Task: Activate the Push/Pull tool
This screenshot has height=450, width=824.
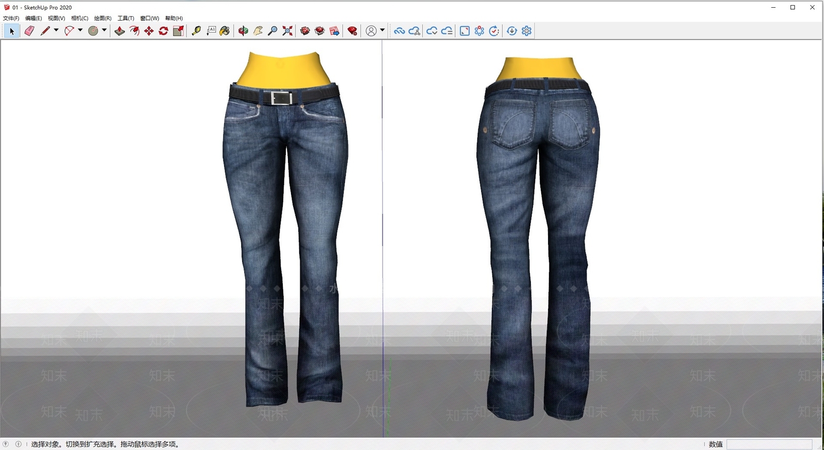Action: pyautogui.click(x=119, y=31)
